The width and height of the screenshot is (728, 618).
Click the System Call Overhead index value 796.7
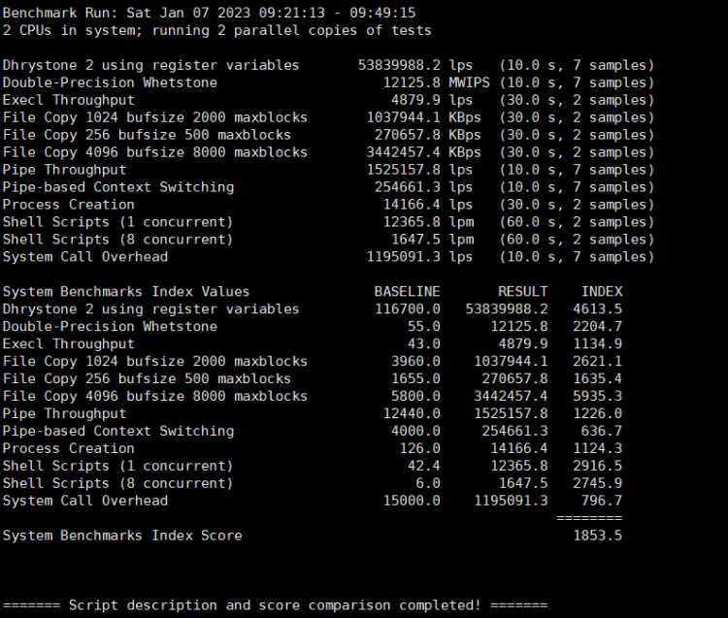tap(602, 501)
